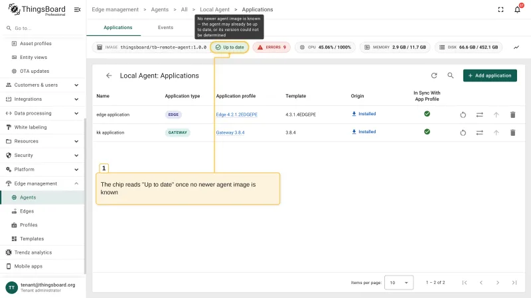Viewport: 531px width, 298px height.
Task: Collapse the Edge management menu
Action: (x=42, y=183)
